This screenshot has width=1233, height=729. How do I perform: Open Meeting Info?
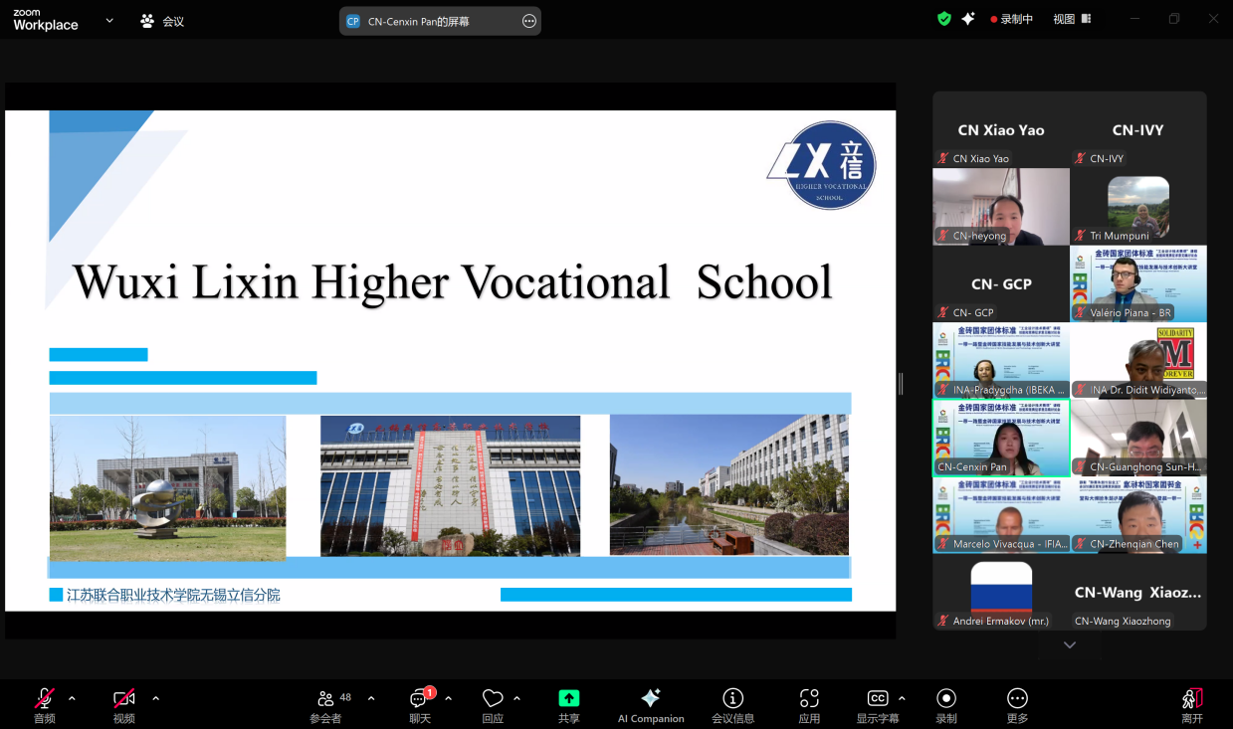(x=732, y=704)
